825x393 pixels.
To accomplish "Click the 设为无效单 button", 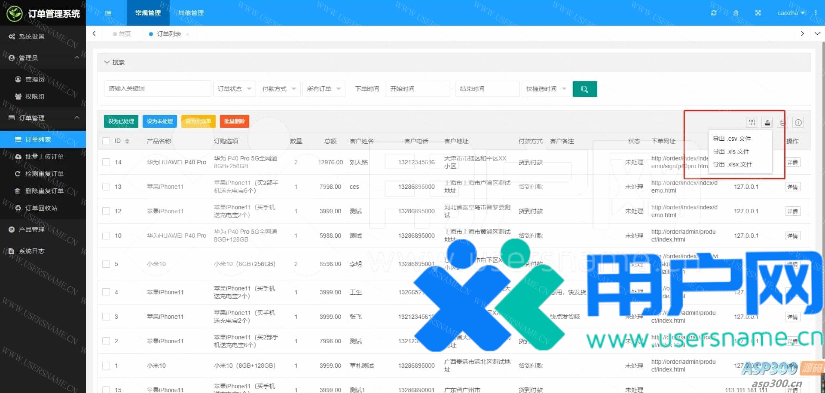I will pos(199,121).
